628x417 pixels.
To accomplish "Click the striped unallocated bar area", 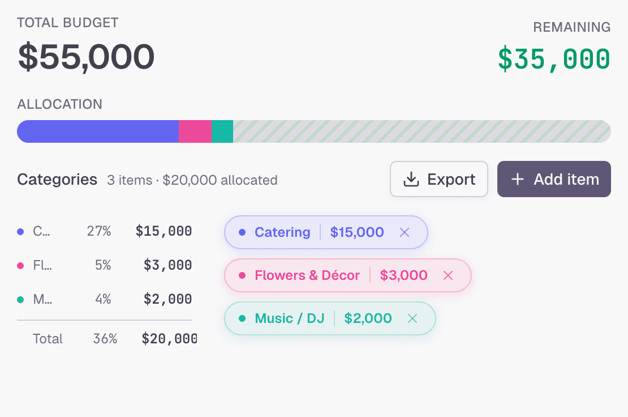I will coord(421,131).
